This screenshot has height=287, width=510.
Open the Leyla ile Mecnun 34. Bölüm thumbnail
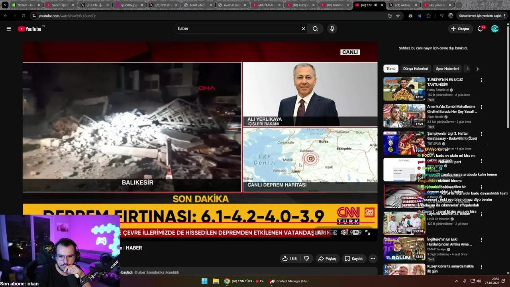(404, 223)
